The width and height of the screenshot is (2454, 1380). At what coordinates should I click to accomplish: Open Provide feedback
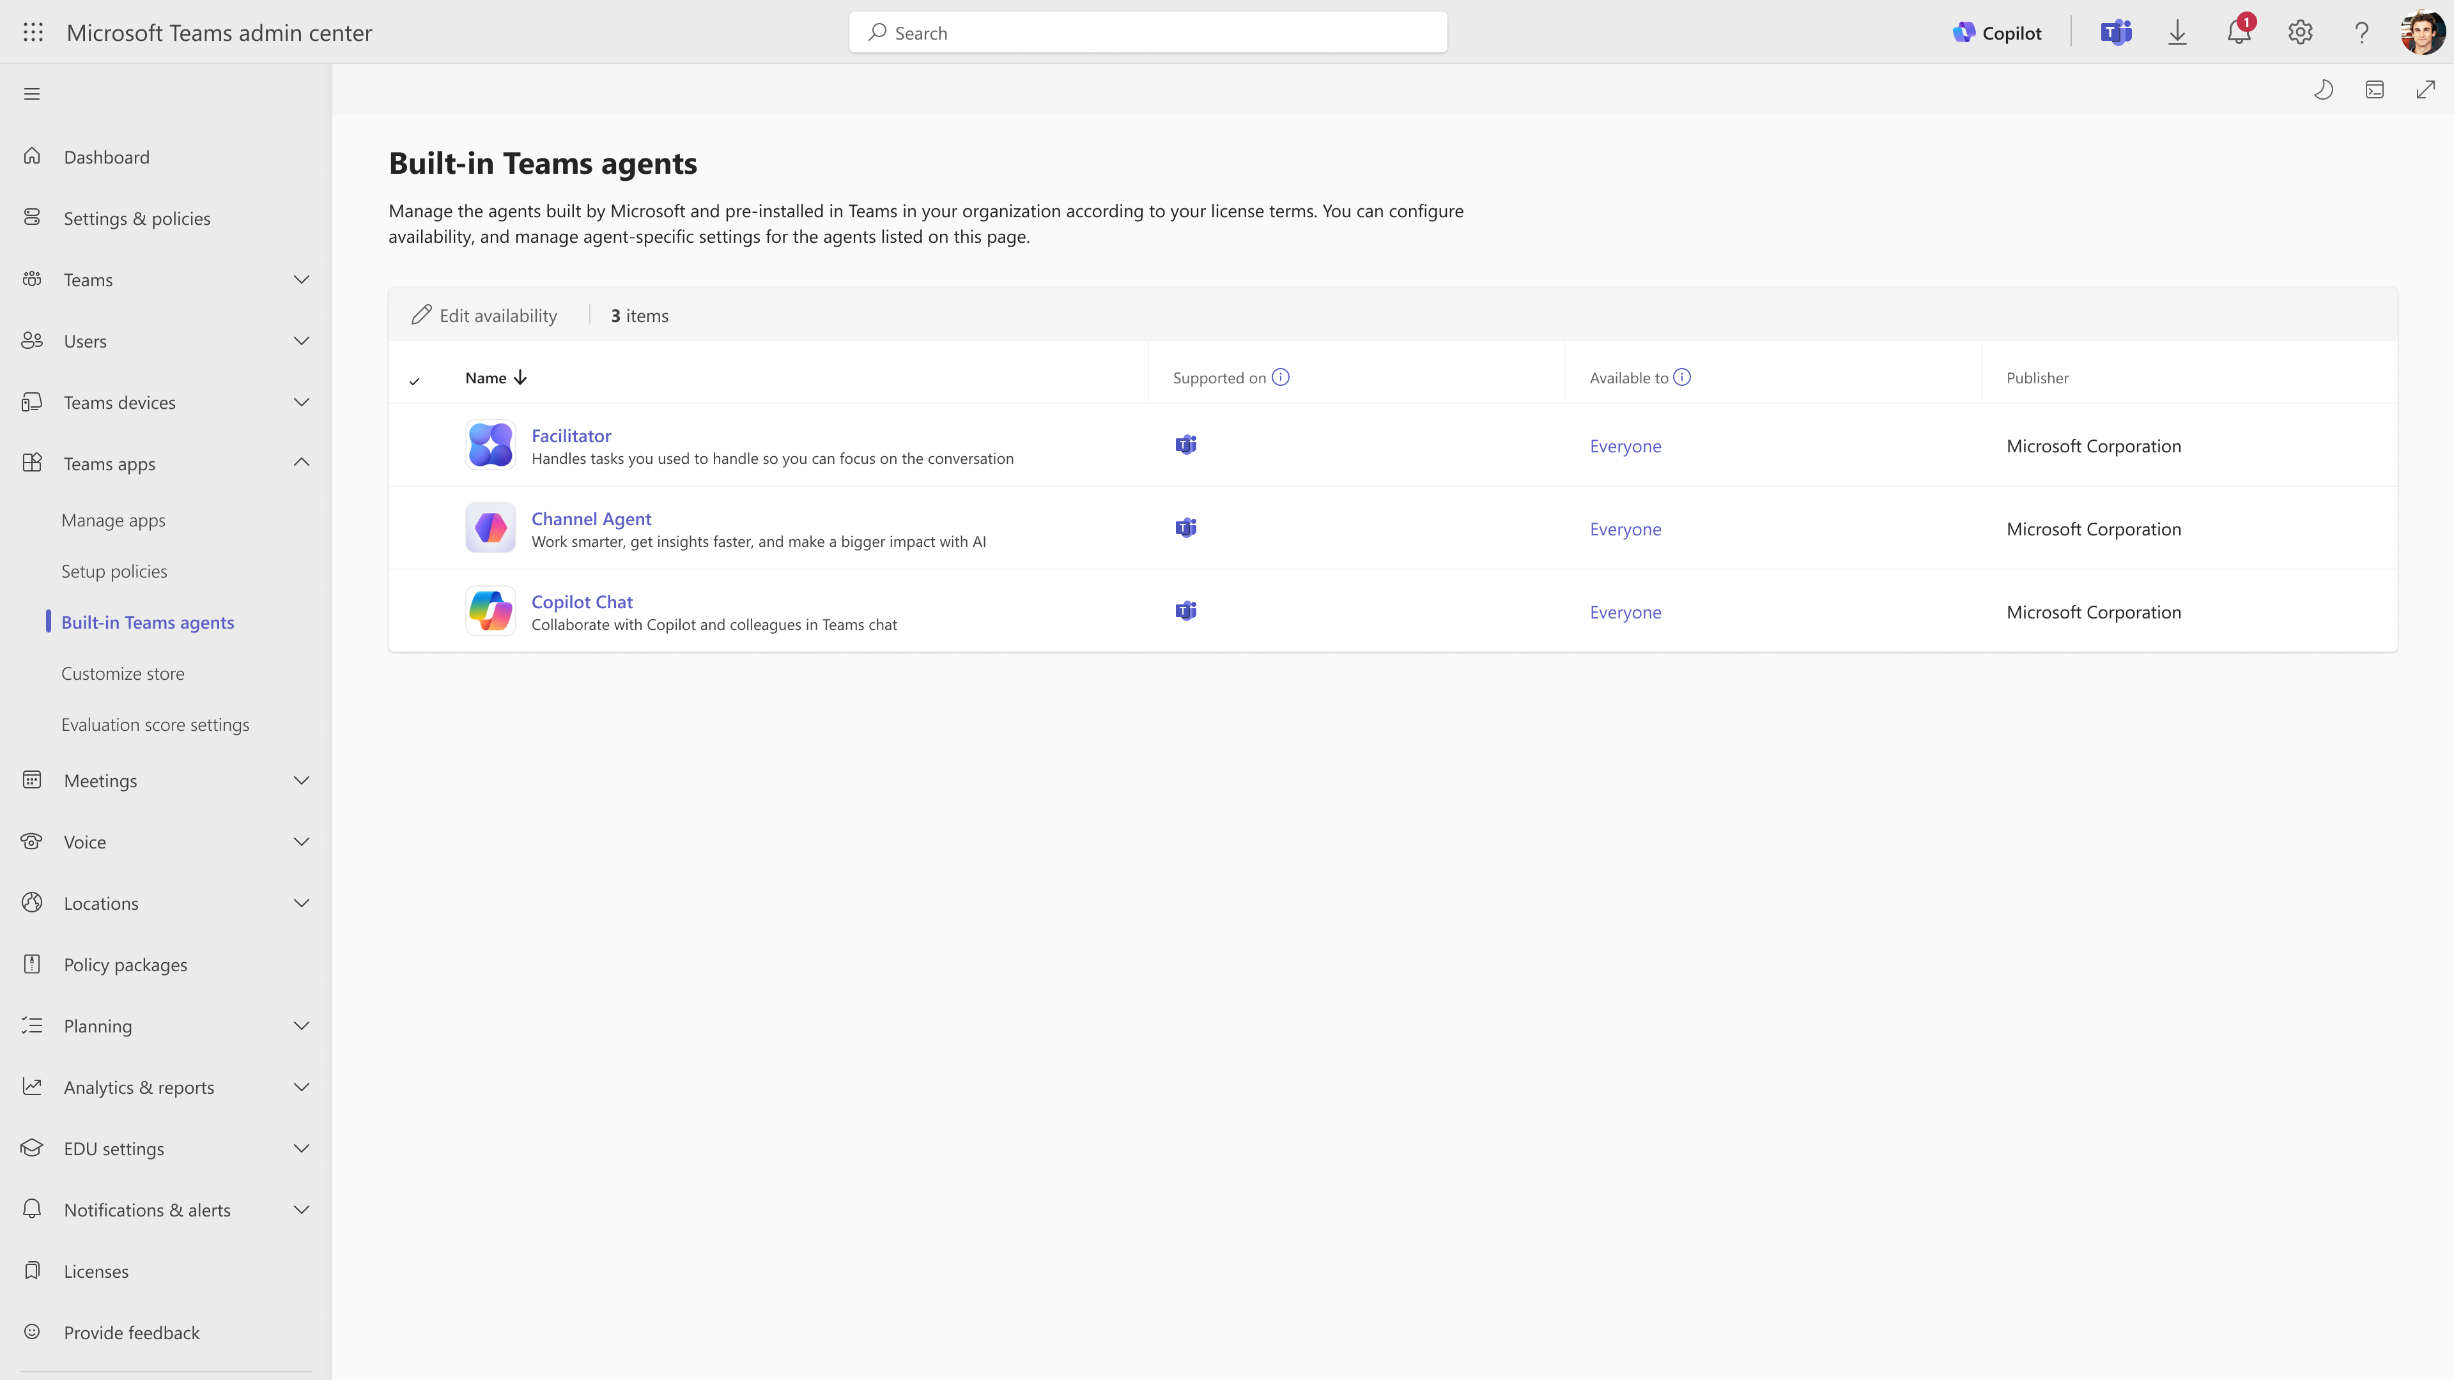coord(132,1332)
